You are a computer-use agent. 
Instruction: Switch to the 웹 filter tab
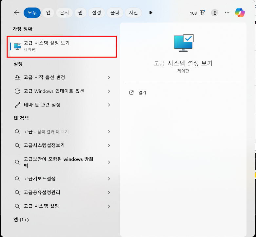pyautogui.click(x=80, y=13)
